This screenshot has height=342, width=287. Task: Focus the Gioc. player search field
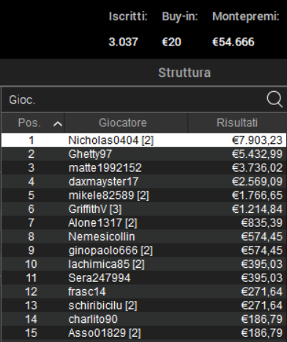point(133,100)
